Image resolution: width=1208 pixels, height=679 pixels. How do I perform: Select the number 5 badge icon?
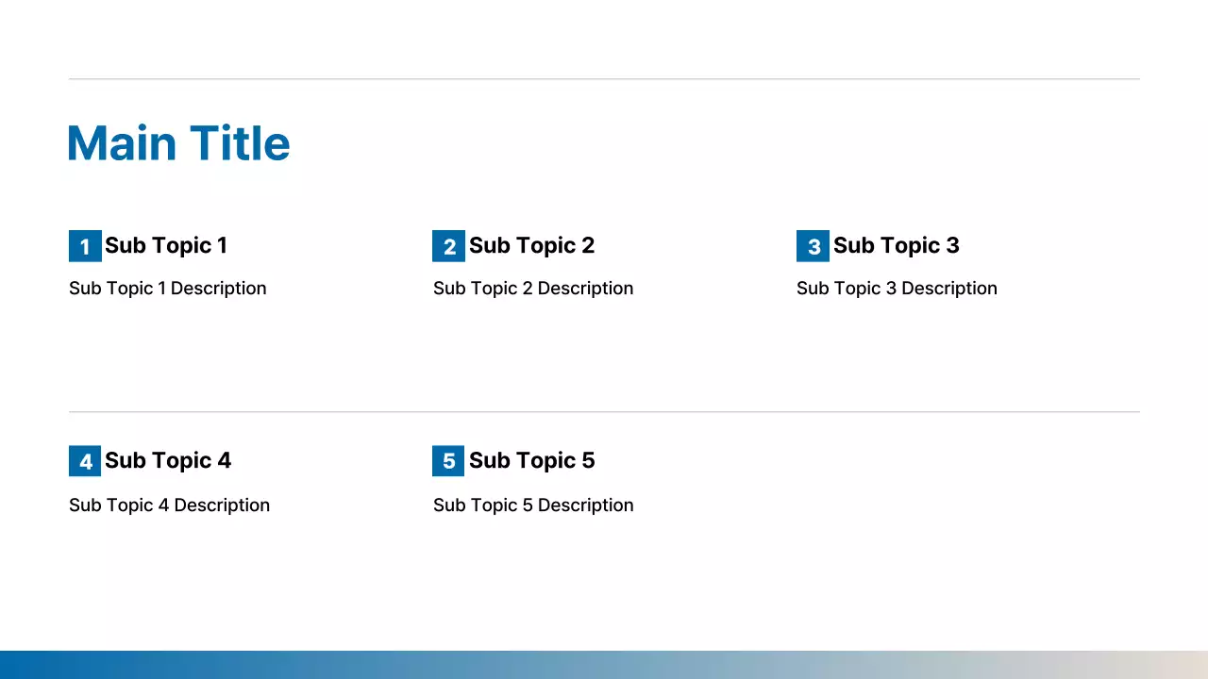tap(448, 461)
